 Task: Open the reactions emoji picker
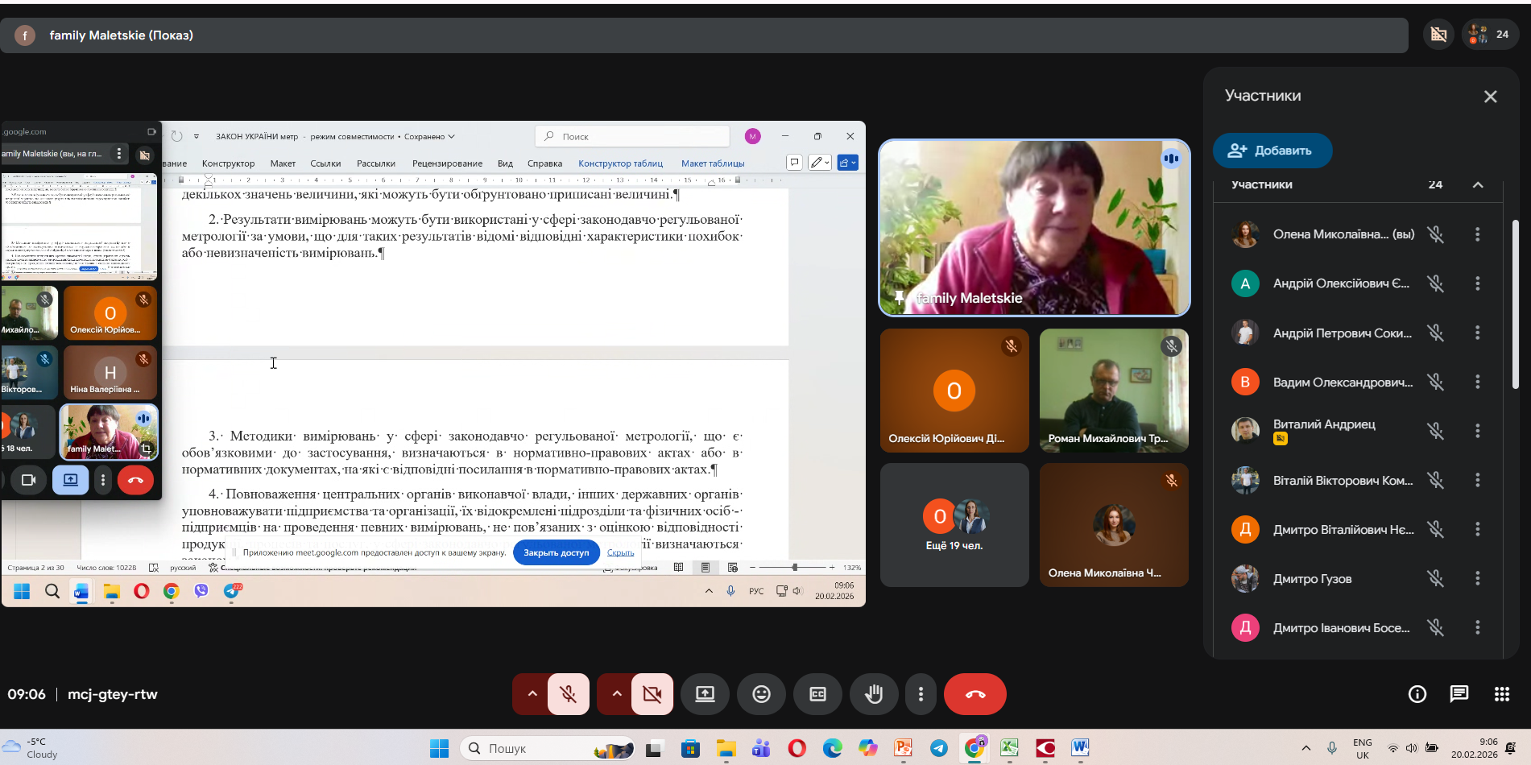click(x=761, y=694)
